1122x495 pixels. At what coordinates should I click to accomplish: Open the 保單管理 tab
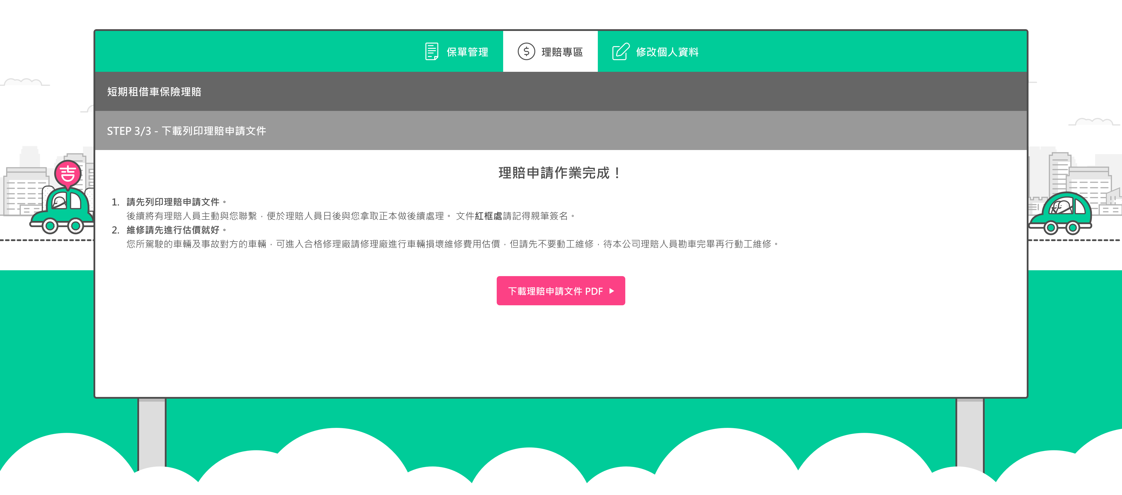[456, 52]
